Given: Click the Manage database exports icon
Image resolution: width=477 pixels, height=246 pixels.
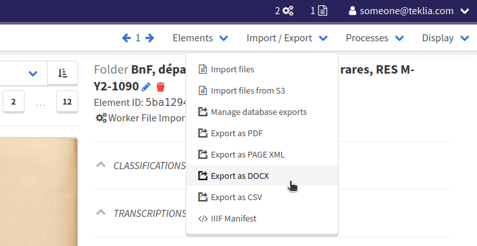Looking at the screenshot, I should 202,112.
